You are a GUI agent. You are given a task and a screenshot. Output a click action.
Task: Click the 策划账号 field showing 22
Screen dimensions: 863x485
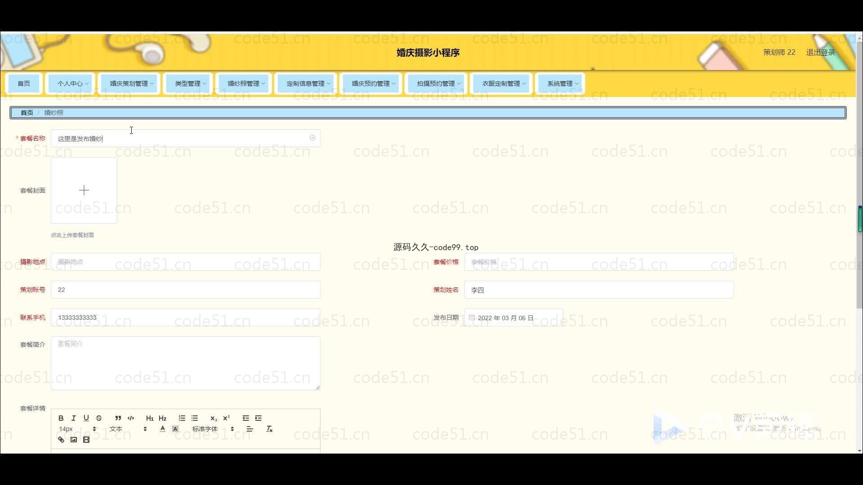[x=186, y=290]
